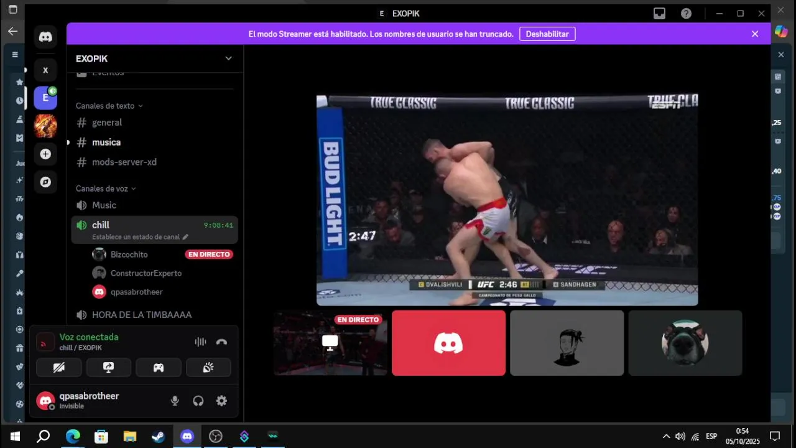Share your screen button
This screenshot has height=448, width=796.
pos(109,368)
